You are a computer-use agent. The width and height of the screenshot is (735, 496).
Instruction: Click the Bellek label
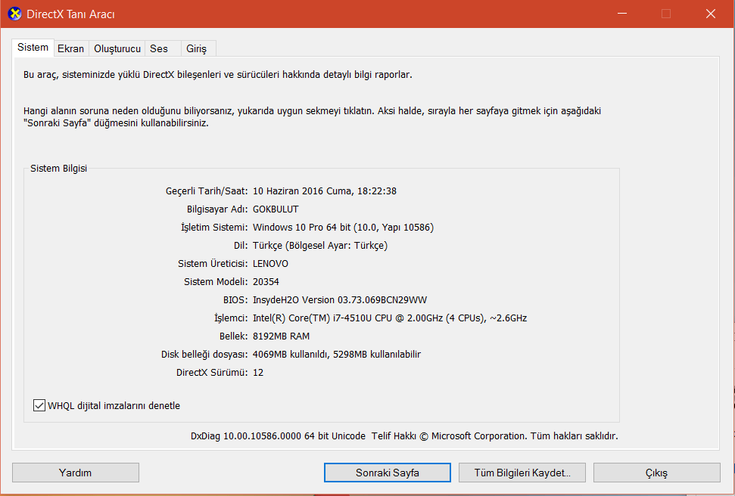tap(233, 336)
